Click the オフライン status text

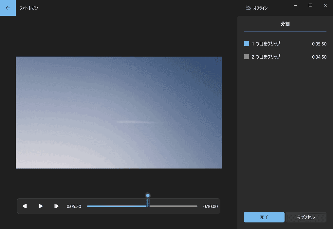coord(260,8)
